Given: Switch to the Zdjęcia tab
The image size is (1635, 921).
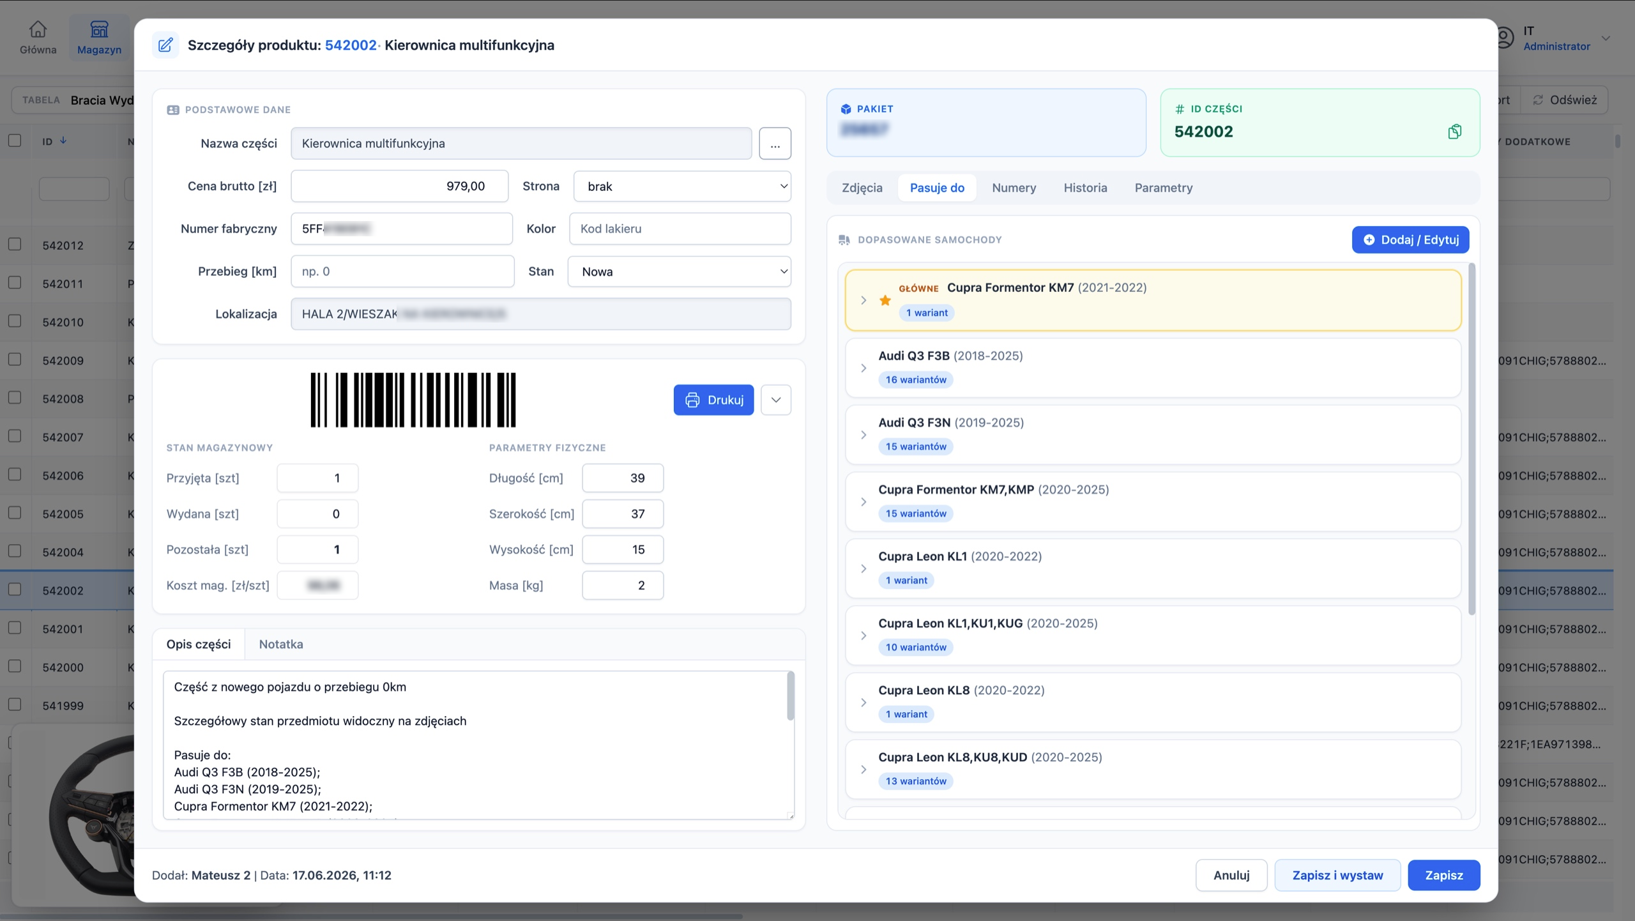Looking at the screenshot, I should click(x=862, y=188).
